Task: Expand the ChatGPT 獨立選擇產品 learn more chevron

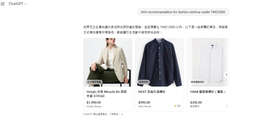Action: [x=122, y=114]
